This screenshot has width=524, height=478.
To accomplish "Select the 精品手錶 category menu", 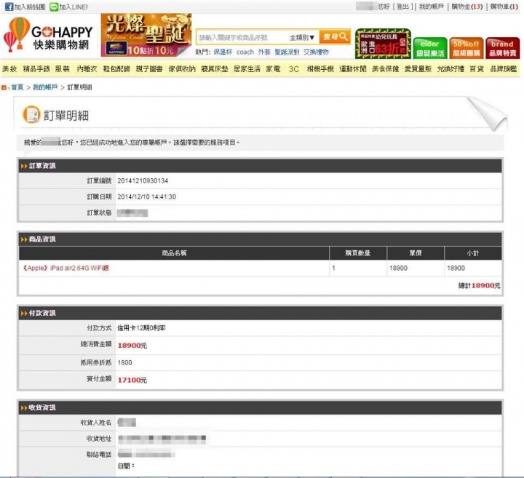I will click(x=36, y=69).
